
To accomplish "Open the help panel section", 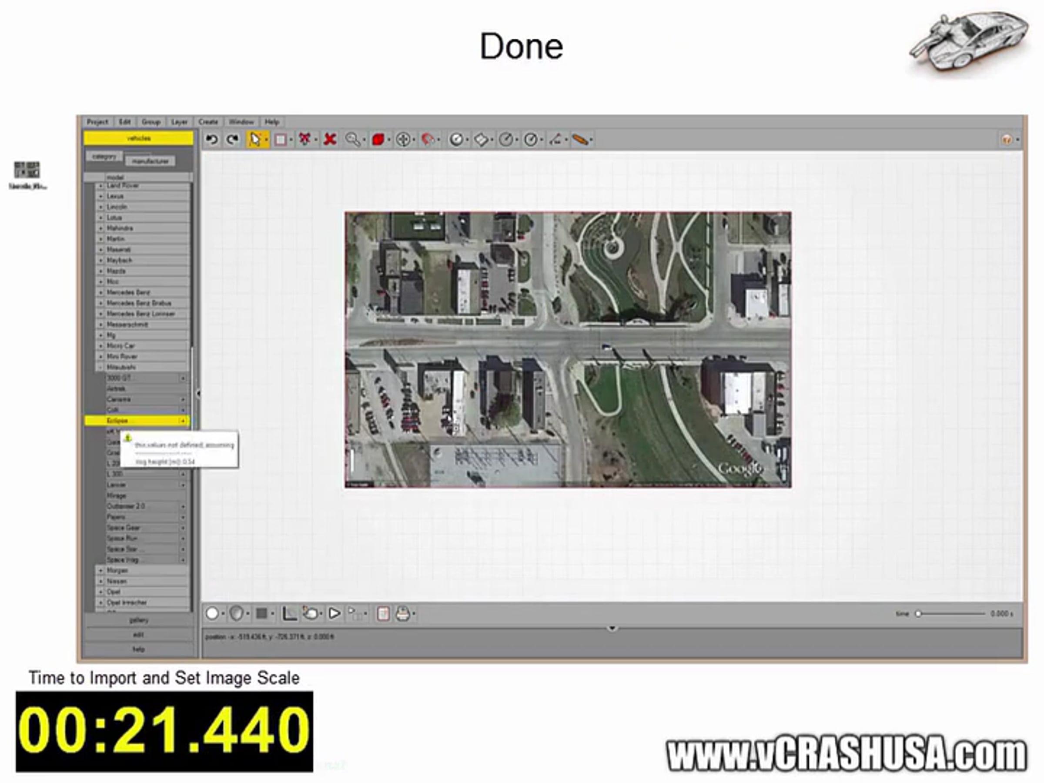I will [x=139, y=649].
